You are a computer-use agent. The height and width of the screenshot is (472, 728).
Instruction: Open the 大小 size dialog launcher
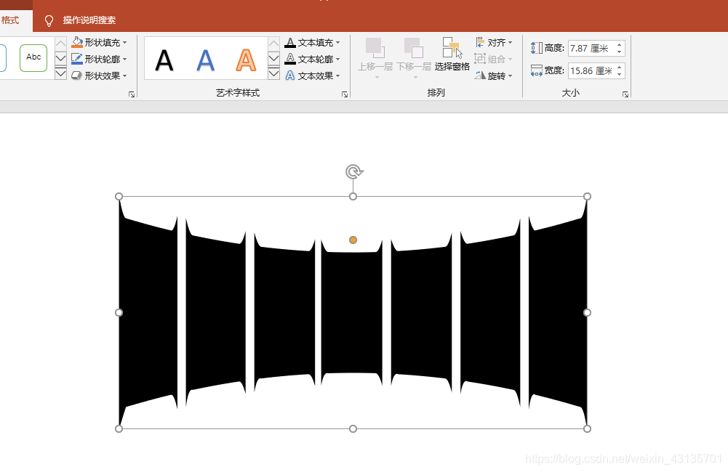[x=625, y=94]
